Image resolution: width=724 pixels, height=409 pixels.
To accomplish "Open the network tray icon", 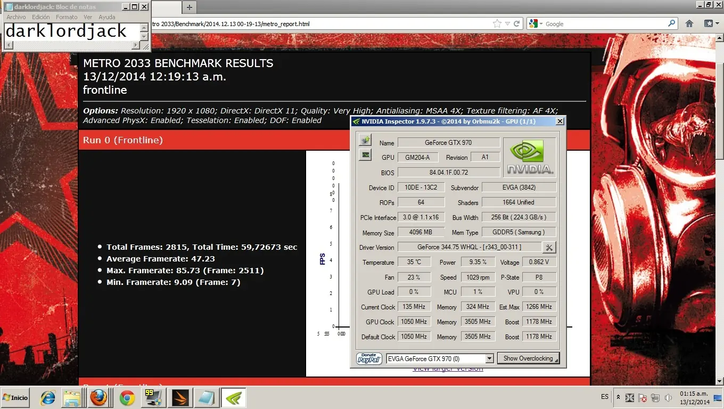I will pos(656,398).
